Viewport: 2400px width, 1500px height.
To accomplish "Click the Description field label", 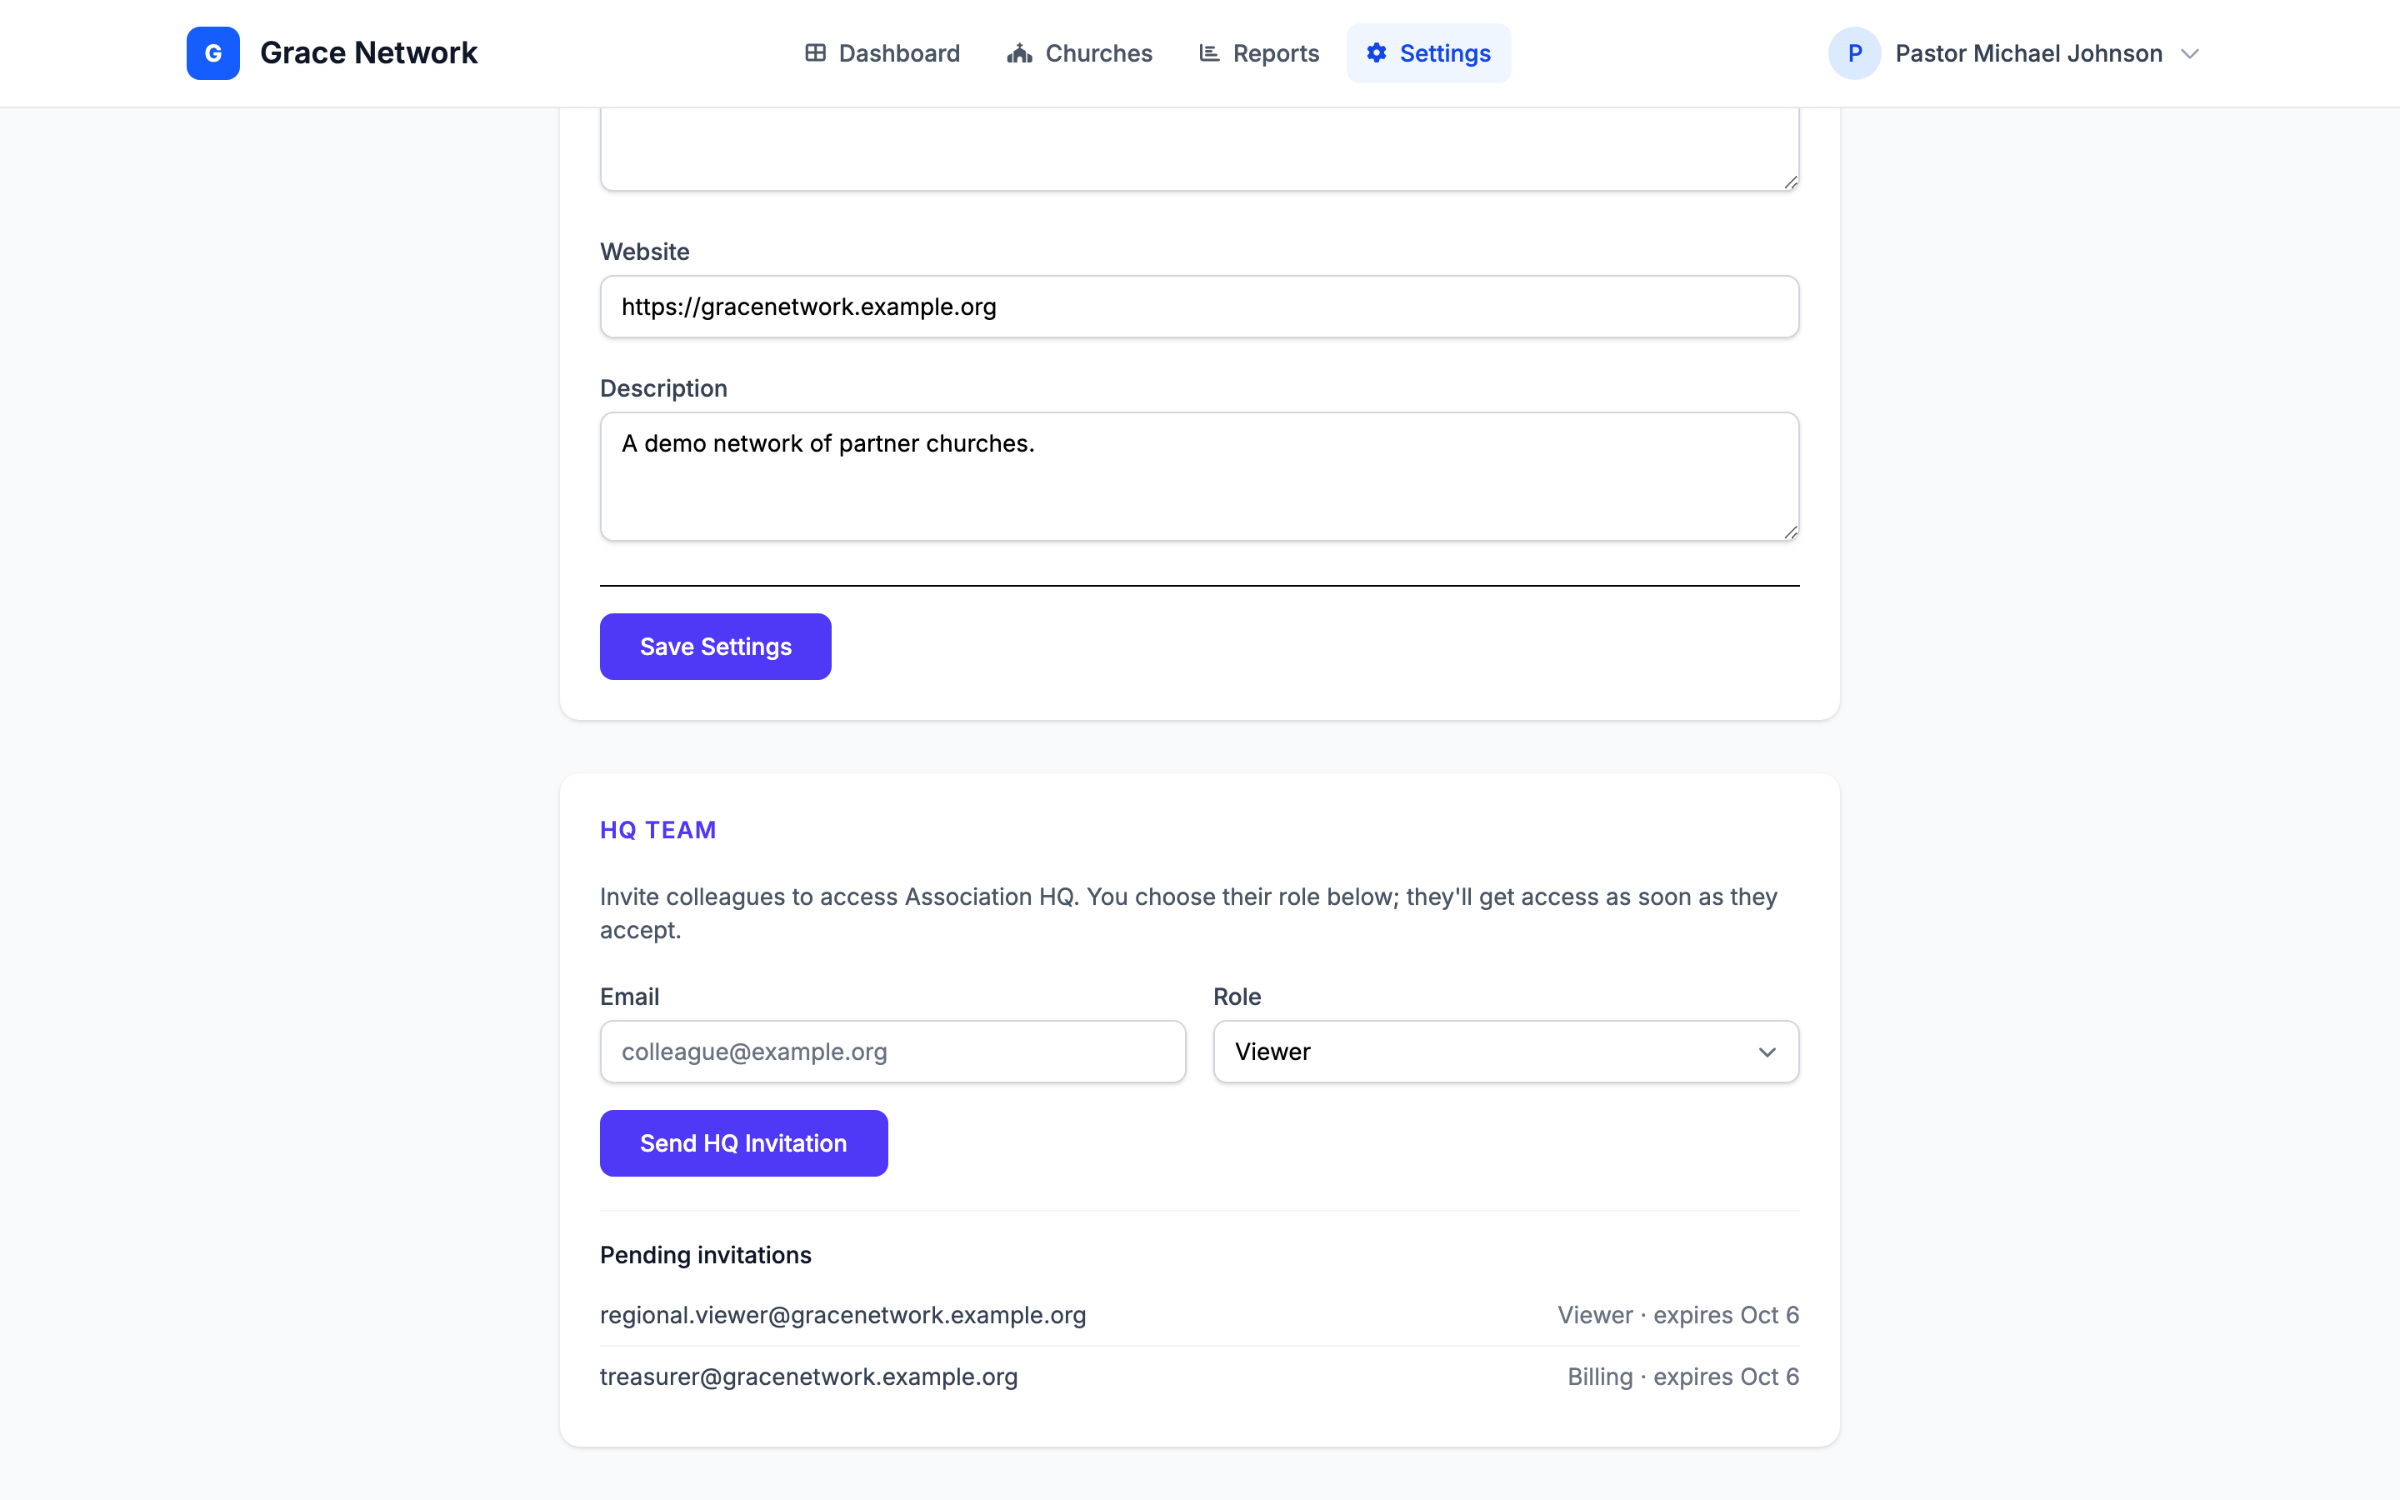I will [663, 389].
